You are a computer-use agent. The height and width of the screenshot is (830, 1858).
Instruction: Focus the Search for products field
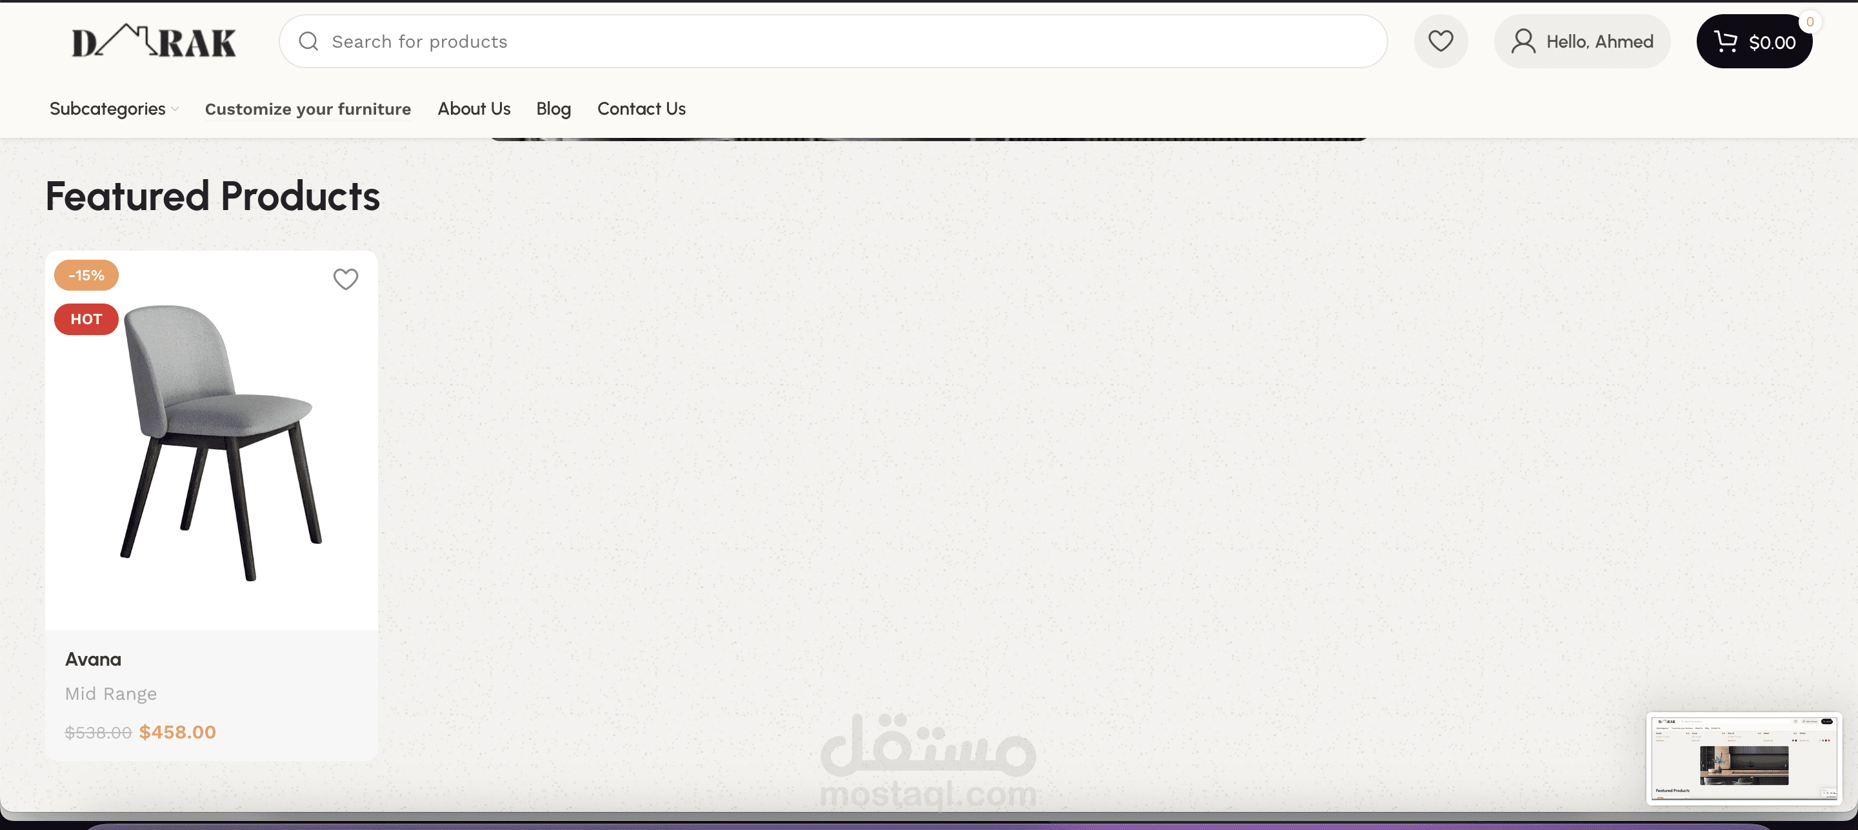pyautogui.click(x=830, y=42)
